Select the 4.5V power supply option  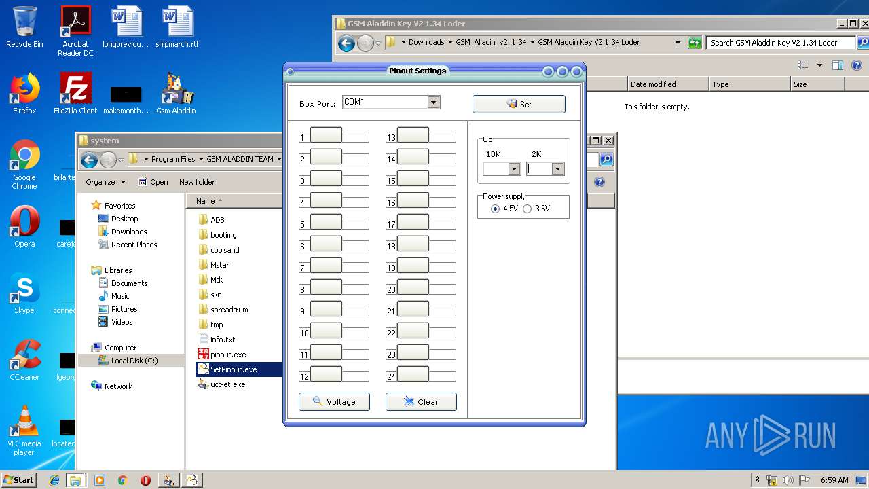click(504, 209)
